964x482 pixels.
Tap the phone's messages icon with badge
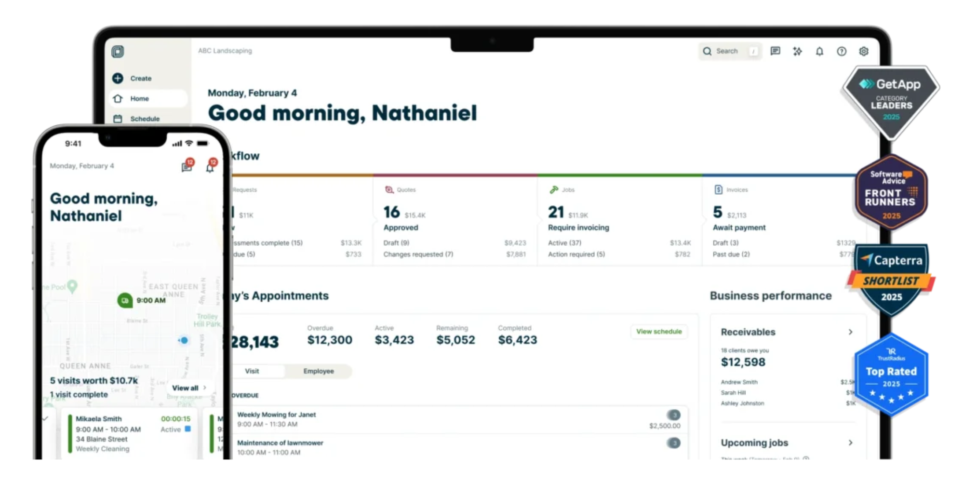187,167
